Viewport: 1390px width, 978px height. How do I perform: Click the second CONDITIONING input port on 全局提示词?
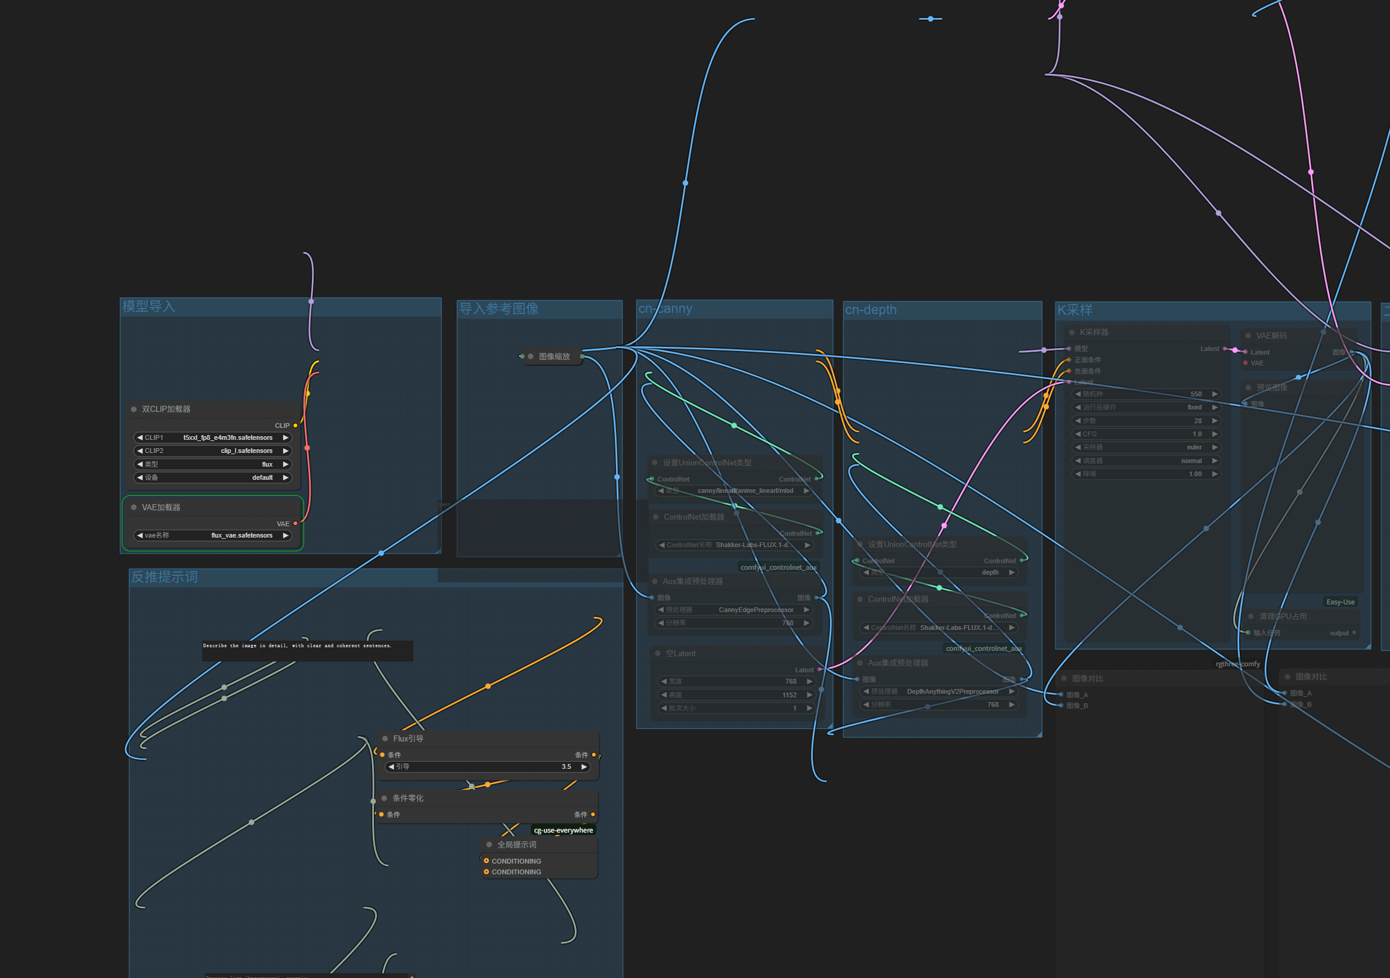pos(486,871)
